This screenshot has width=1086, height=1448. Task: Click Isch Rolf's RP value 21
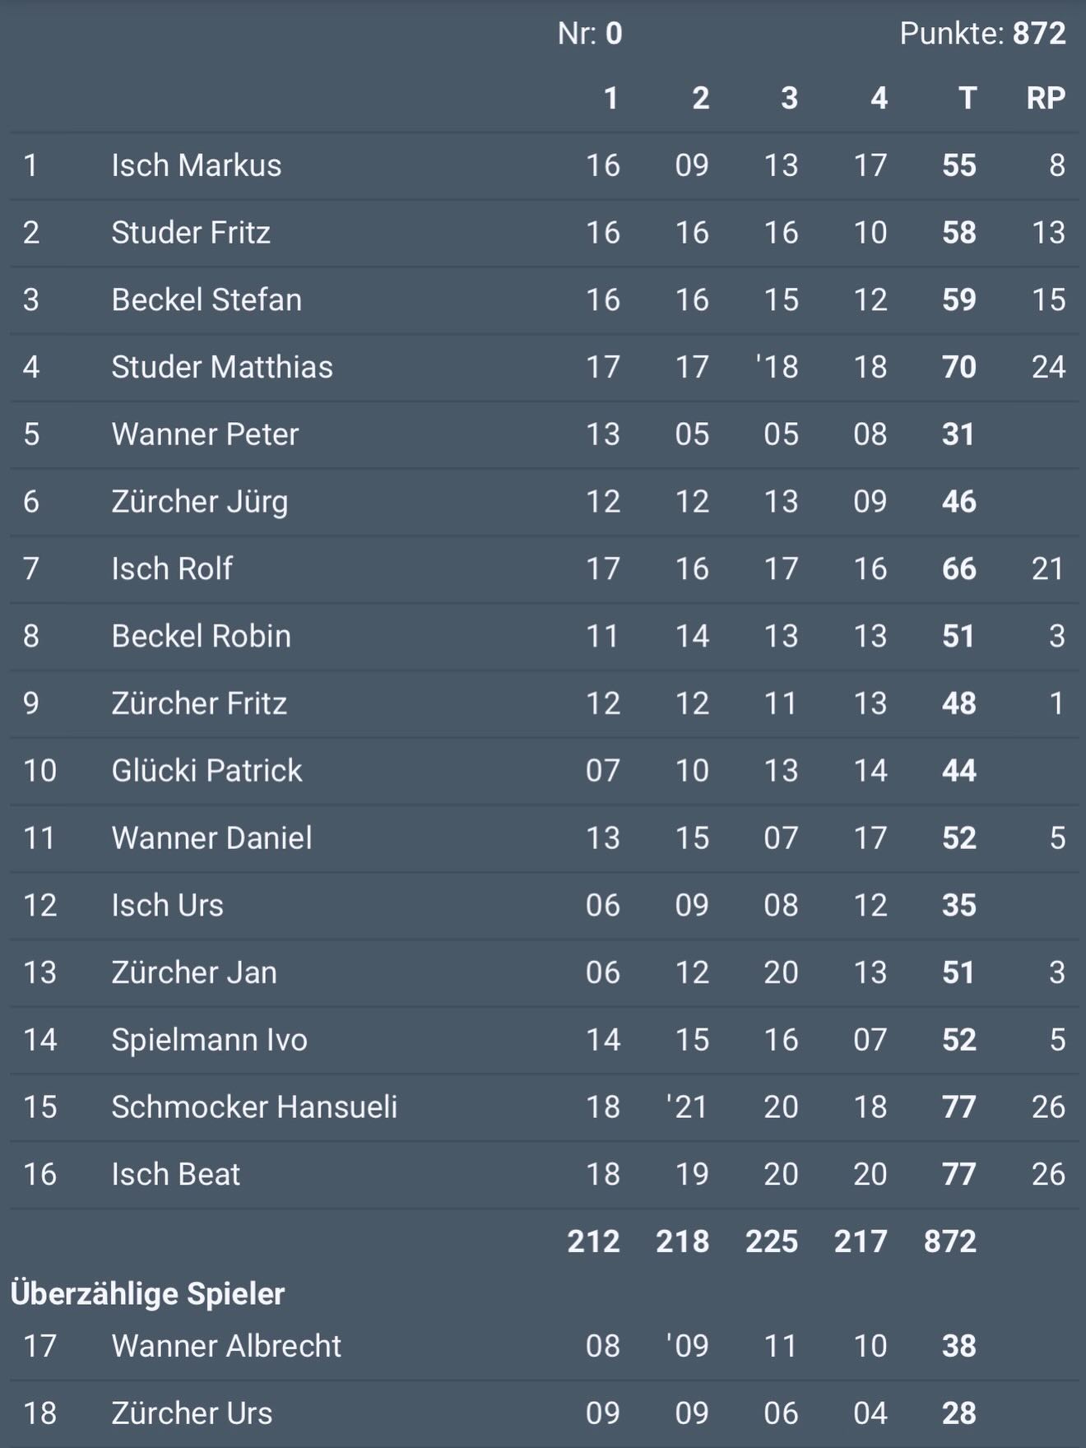[x=1047, y=569]
